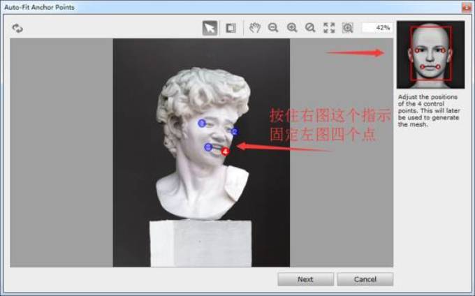Activate the hand pan tool
This screenshot has width=475, height=296.
pos(255,28)
